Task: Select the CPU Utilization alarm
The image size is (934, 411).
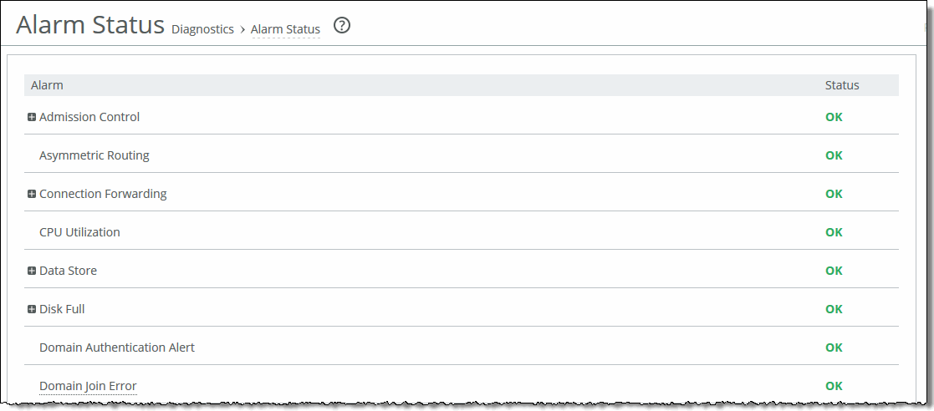Action: [x=79, y=232]
